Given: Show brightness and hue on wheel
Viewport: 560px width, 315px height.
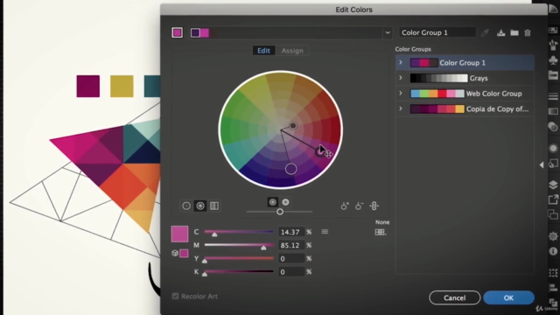Looking at the screenshot, I should 285,202.
